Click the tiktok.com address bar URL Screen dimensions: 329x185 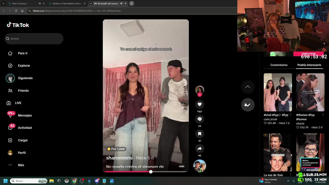tap(77, 11)
